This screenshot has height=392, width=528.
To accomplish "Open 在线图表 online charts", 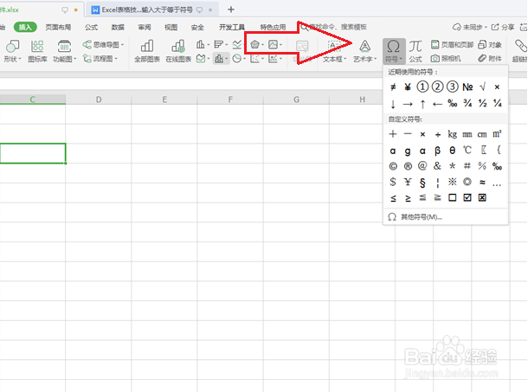I will [178, 51].
